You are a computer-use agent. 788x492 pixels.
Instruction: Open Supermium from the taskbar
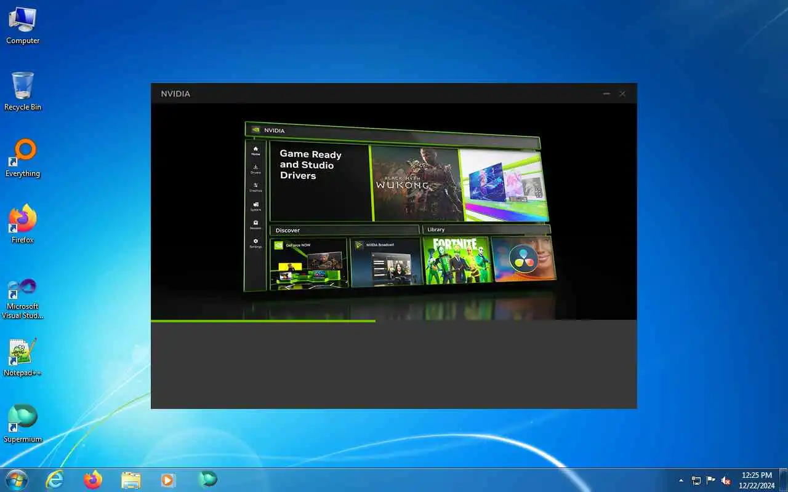(207, 479)
